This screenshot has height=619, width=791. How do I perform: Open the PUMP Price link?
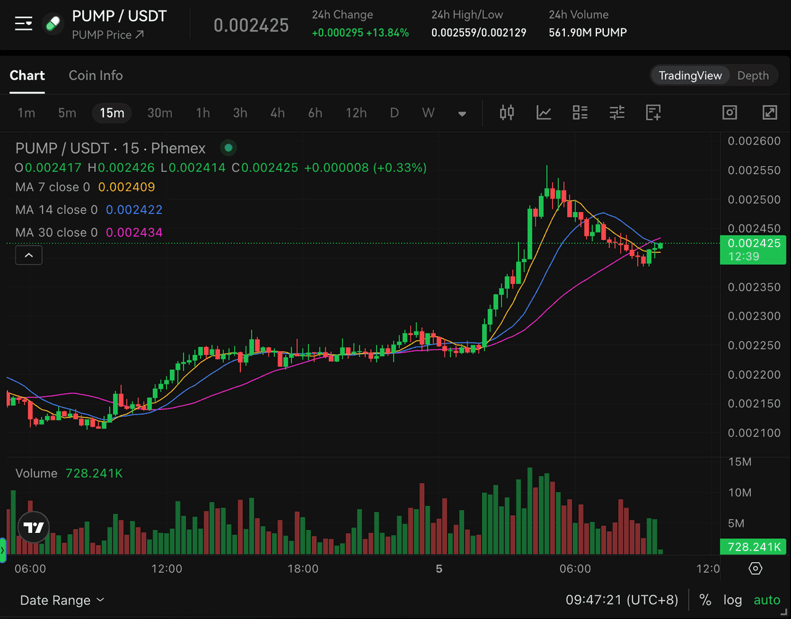pyautogui.click(x=108, y=35)
